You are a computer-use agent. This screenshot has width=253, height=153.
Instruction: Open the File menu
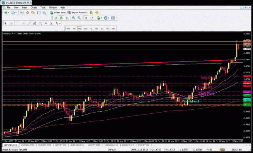pyautogui.click(x=9, y=8)
